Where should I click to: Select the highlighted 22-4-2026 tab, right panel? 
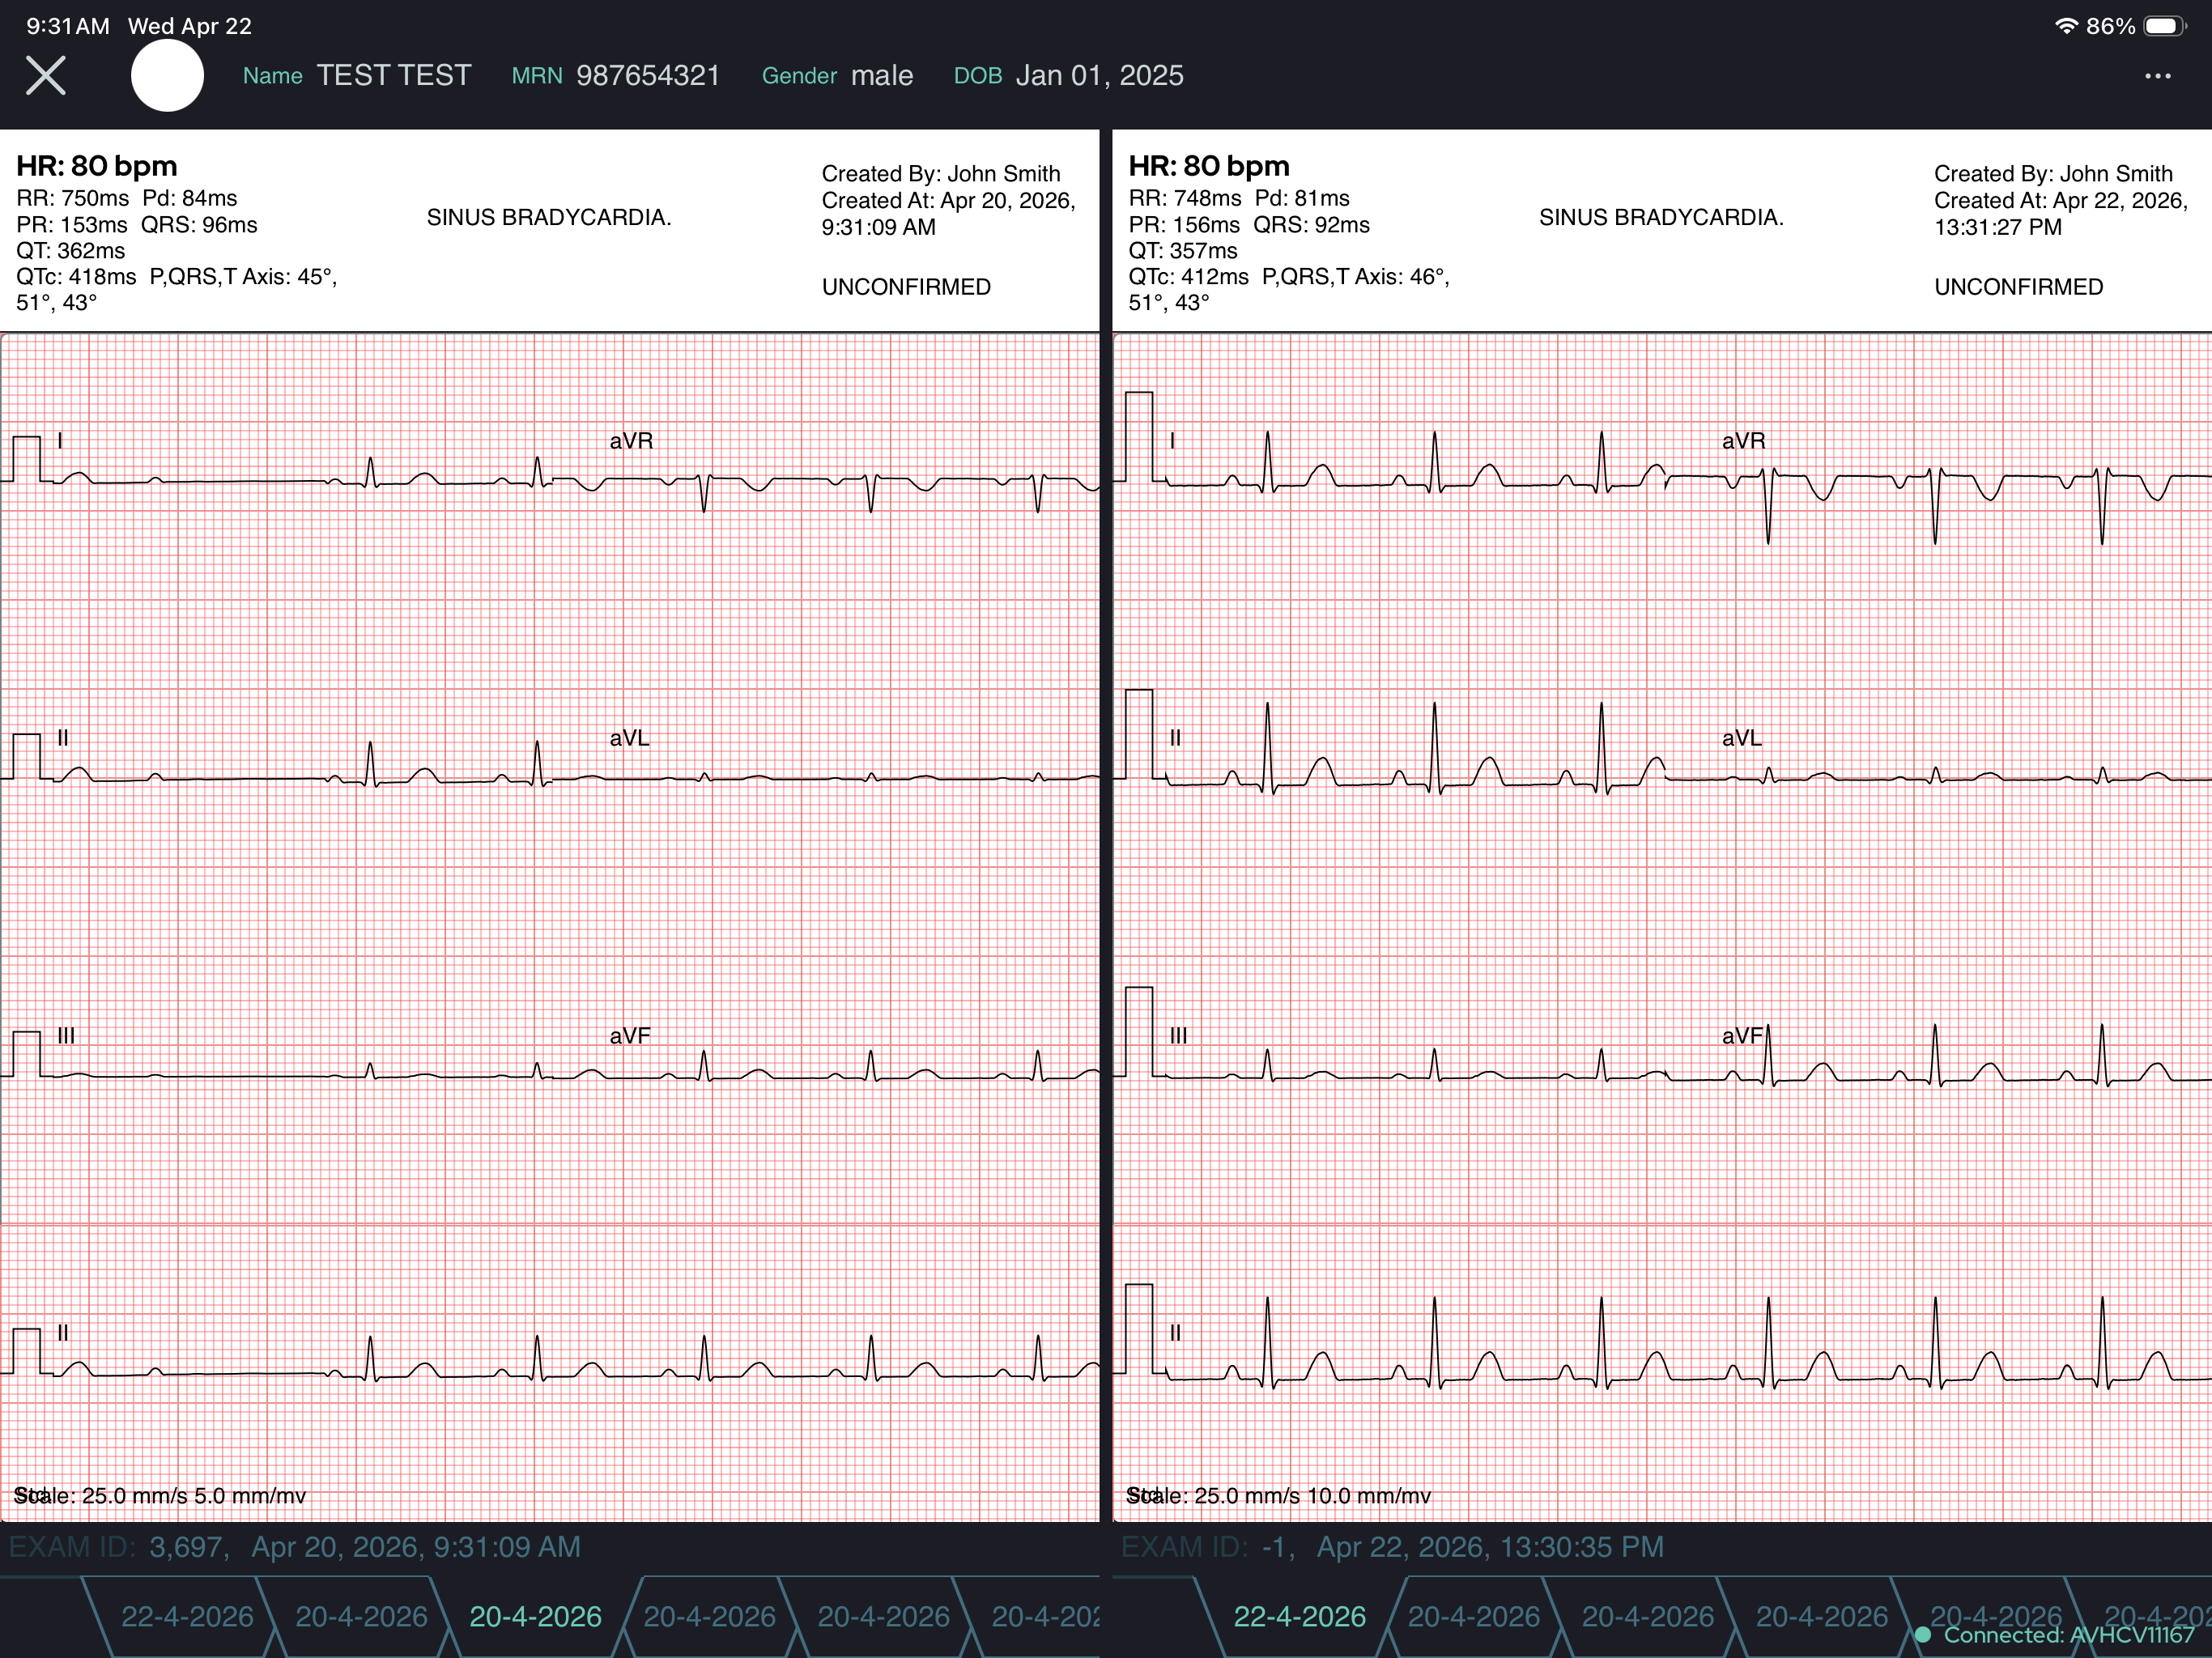coord(1299,1617)
